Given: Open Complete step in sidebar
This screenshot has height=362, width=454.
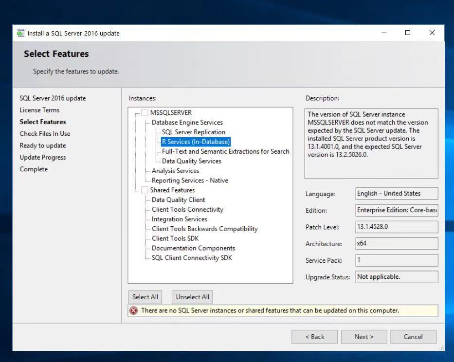Looking at the screenshot, I should point(34,169).
